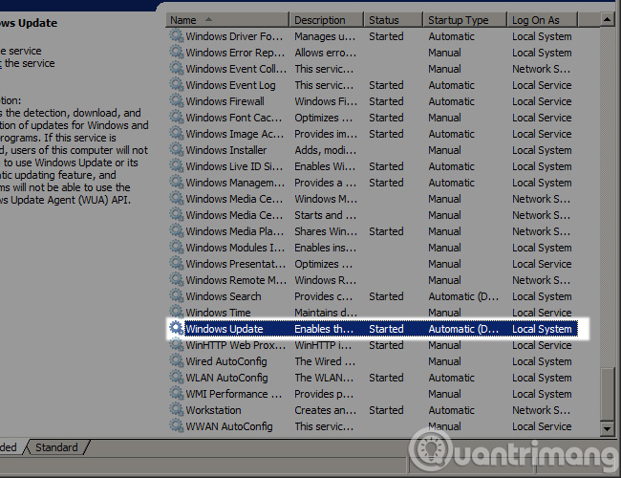Select the WLAN AutoConfig service name
The width and height of the screenshot is (621, 478).
[x=227, y=378]
